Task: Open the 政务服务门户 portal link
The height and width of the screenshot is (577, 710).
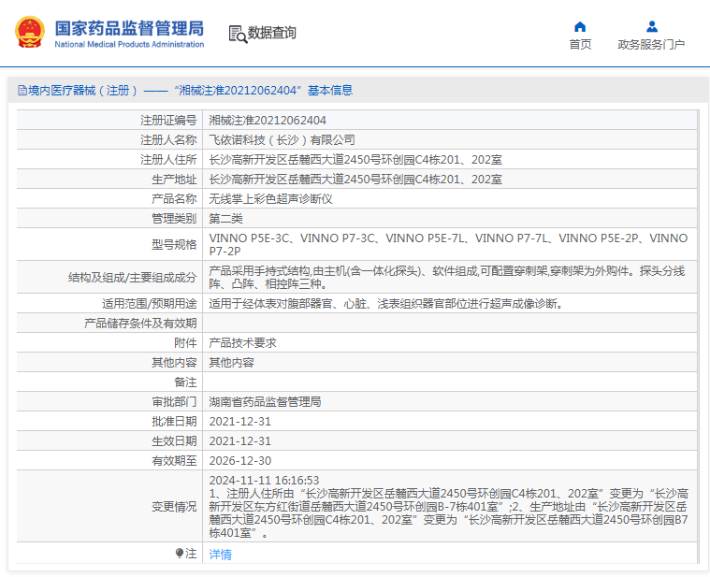Action: pyautogui.click(x=651, y=45)
